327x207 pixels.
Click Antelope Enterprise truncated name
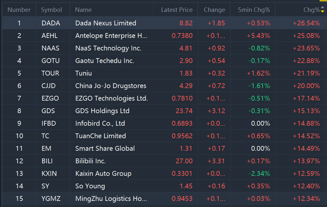[111, 36]
